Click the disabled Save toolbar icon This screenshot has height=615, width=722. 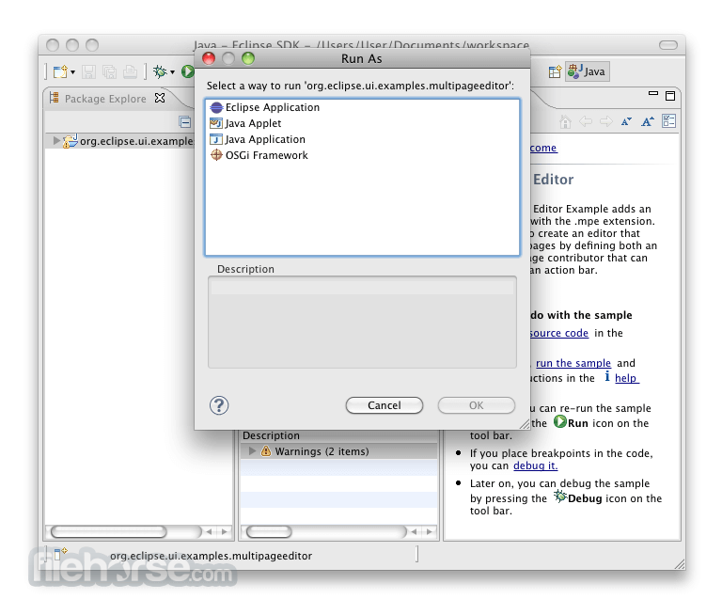88,71
